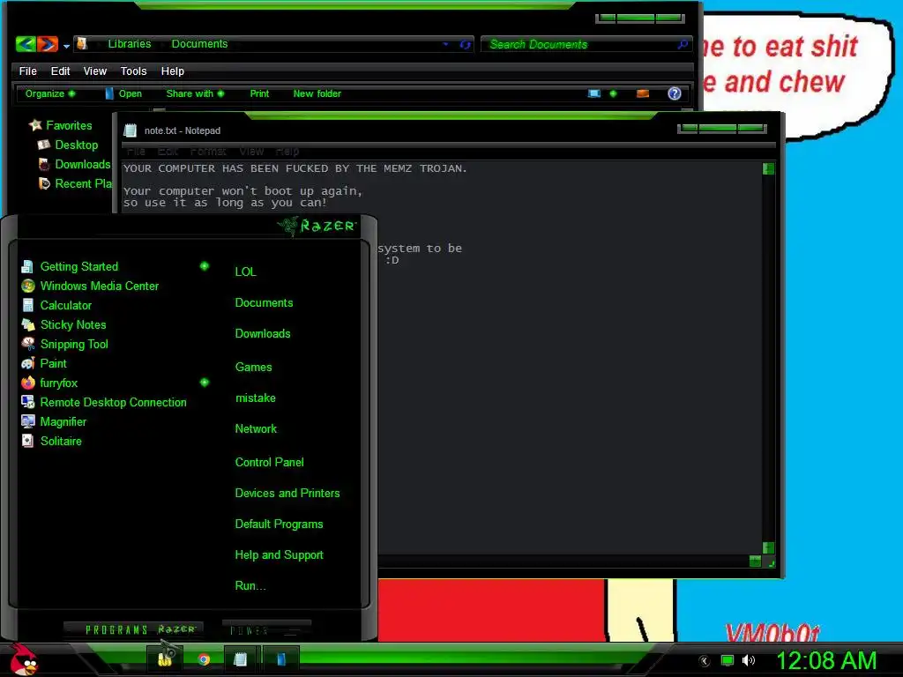Click the Libraries breadcrumb in address bar
The height and width of the screenshot is (677, 903).
[130, 44]
